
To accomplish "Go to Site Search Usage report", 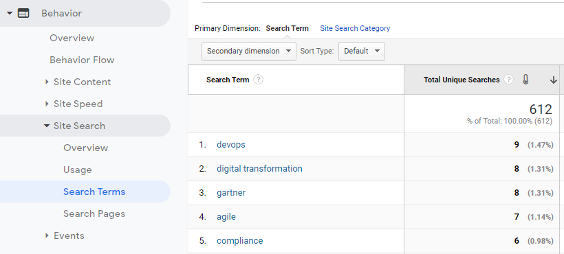I will point(77,170).
